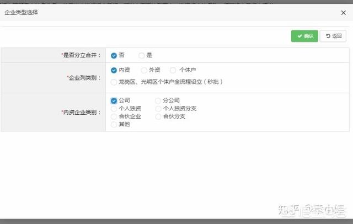The width and height of the screenshot is (353, 224).
Task: Select 否 for 是否分立合并
Action: [x=114, y=55]
